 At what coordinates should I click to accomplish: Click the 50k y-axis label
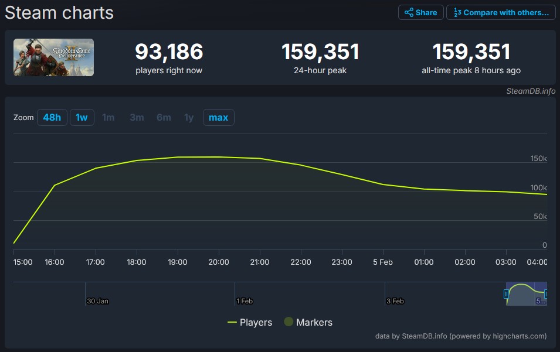(540, 217)
